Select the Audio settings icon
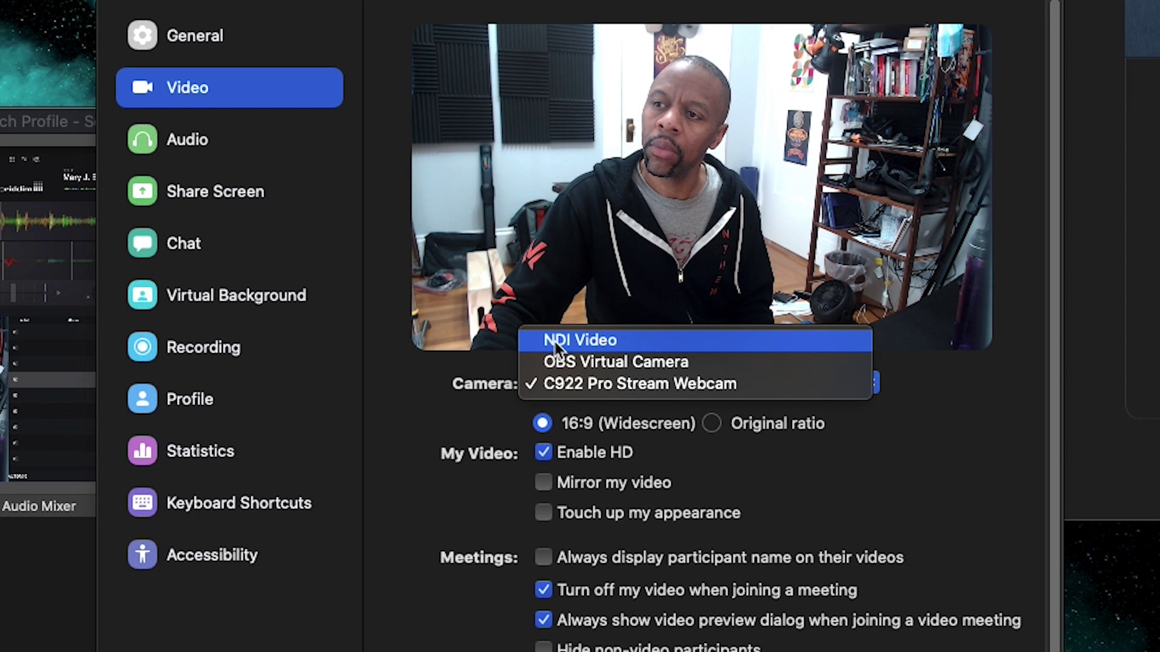 point(142,139)
